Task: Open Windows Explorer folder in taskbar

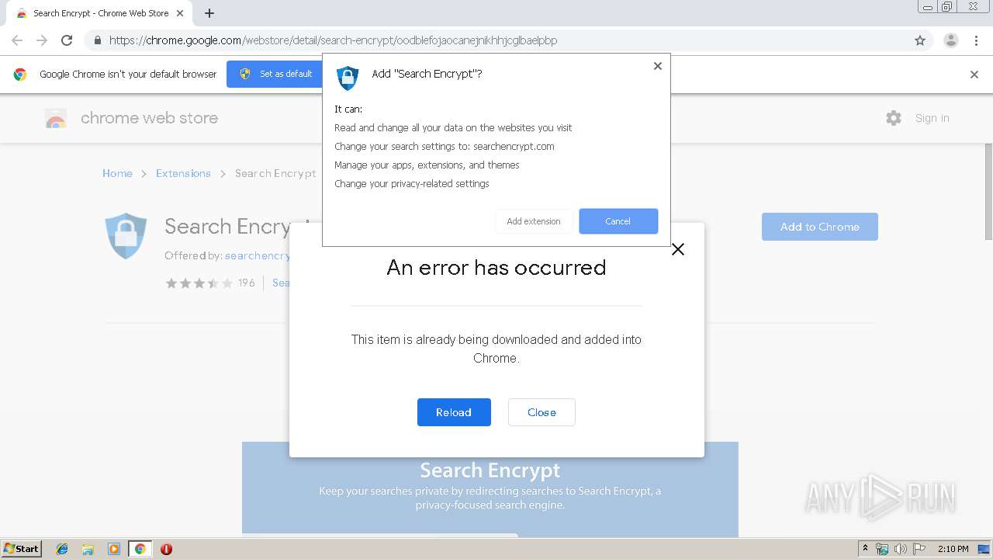Action: [x=88, y=549]
